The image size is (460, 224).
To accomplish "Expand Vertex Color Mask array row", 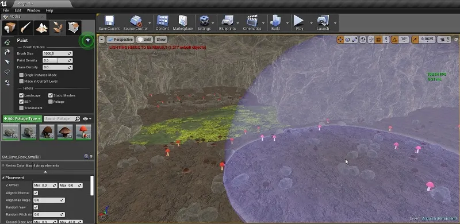I will coord(3,165).
